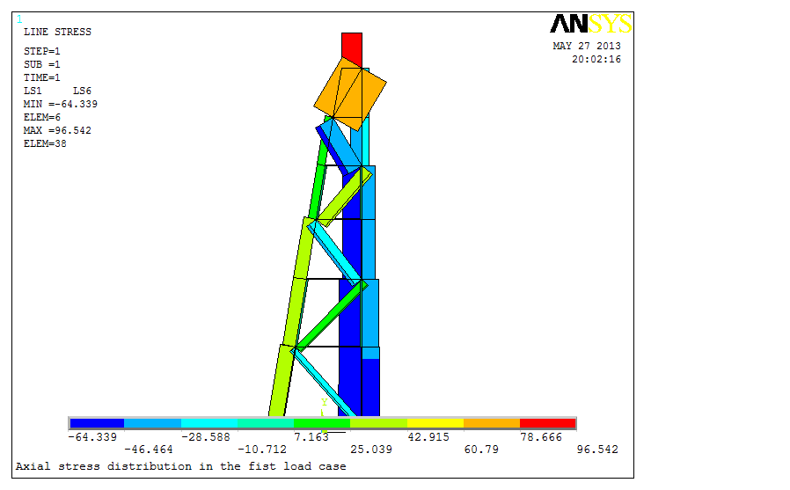Click the ANSYS logo
The height and width of the screenshot is (490, 790).
coord(590,24)
